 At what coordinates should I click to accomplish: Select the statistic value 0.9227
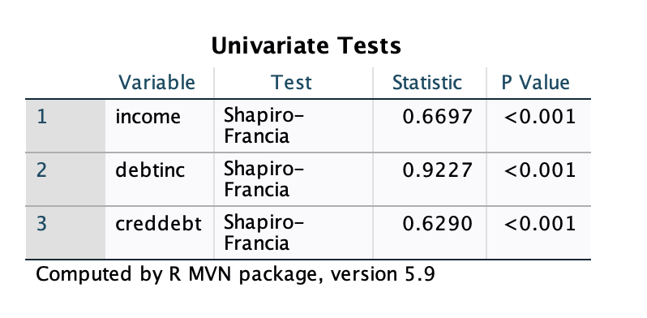tap(437, 170)
